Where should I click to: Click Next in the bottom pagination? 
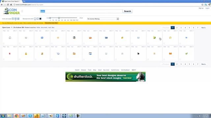[204, 64]
